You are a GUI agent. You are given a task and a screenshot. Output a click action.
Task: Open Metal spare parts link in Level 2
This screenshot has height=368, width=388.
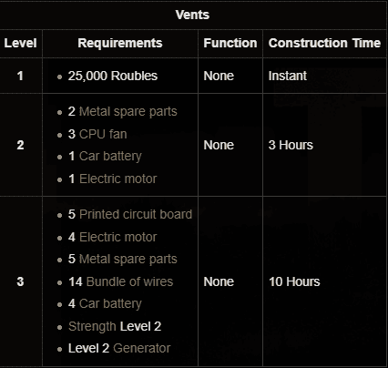pos(128,112)
